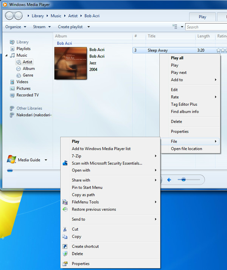Image resolution: width=227 pixels, height=270 pixels.
Task: Select Find album info
Action: [185, 112]
